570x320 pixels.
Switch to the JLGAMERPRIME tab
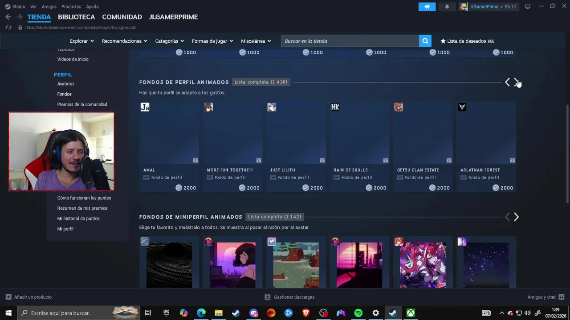tap(173, 17)
